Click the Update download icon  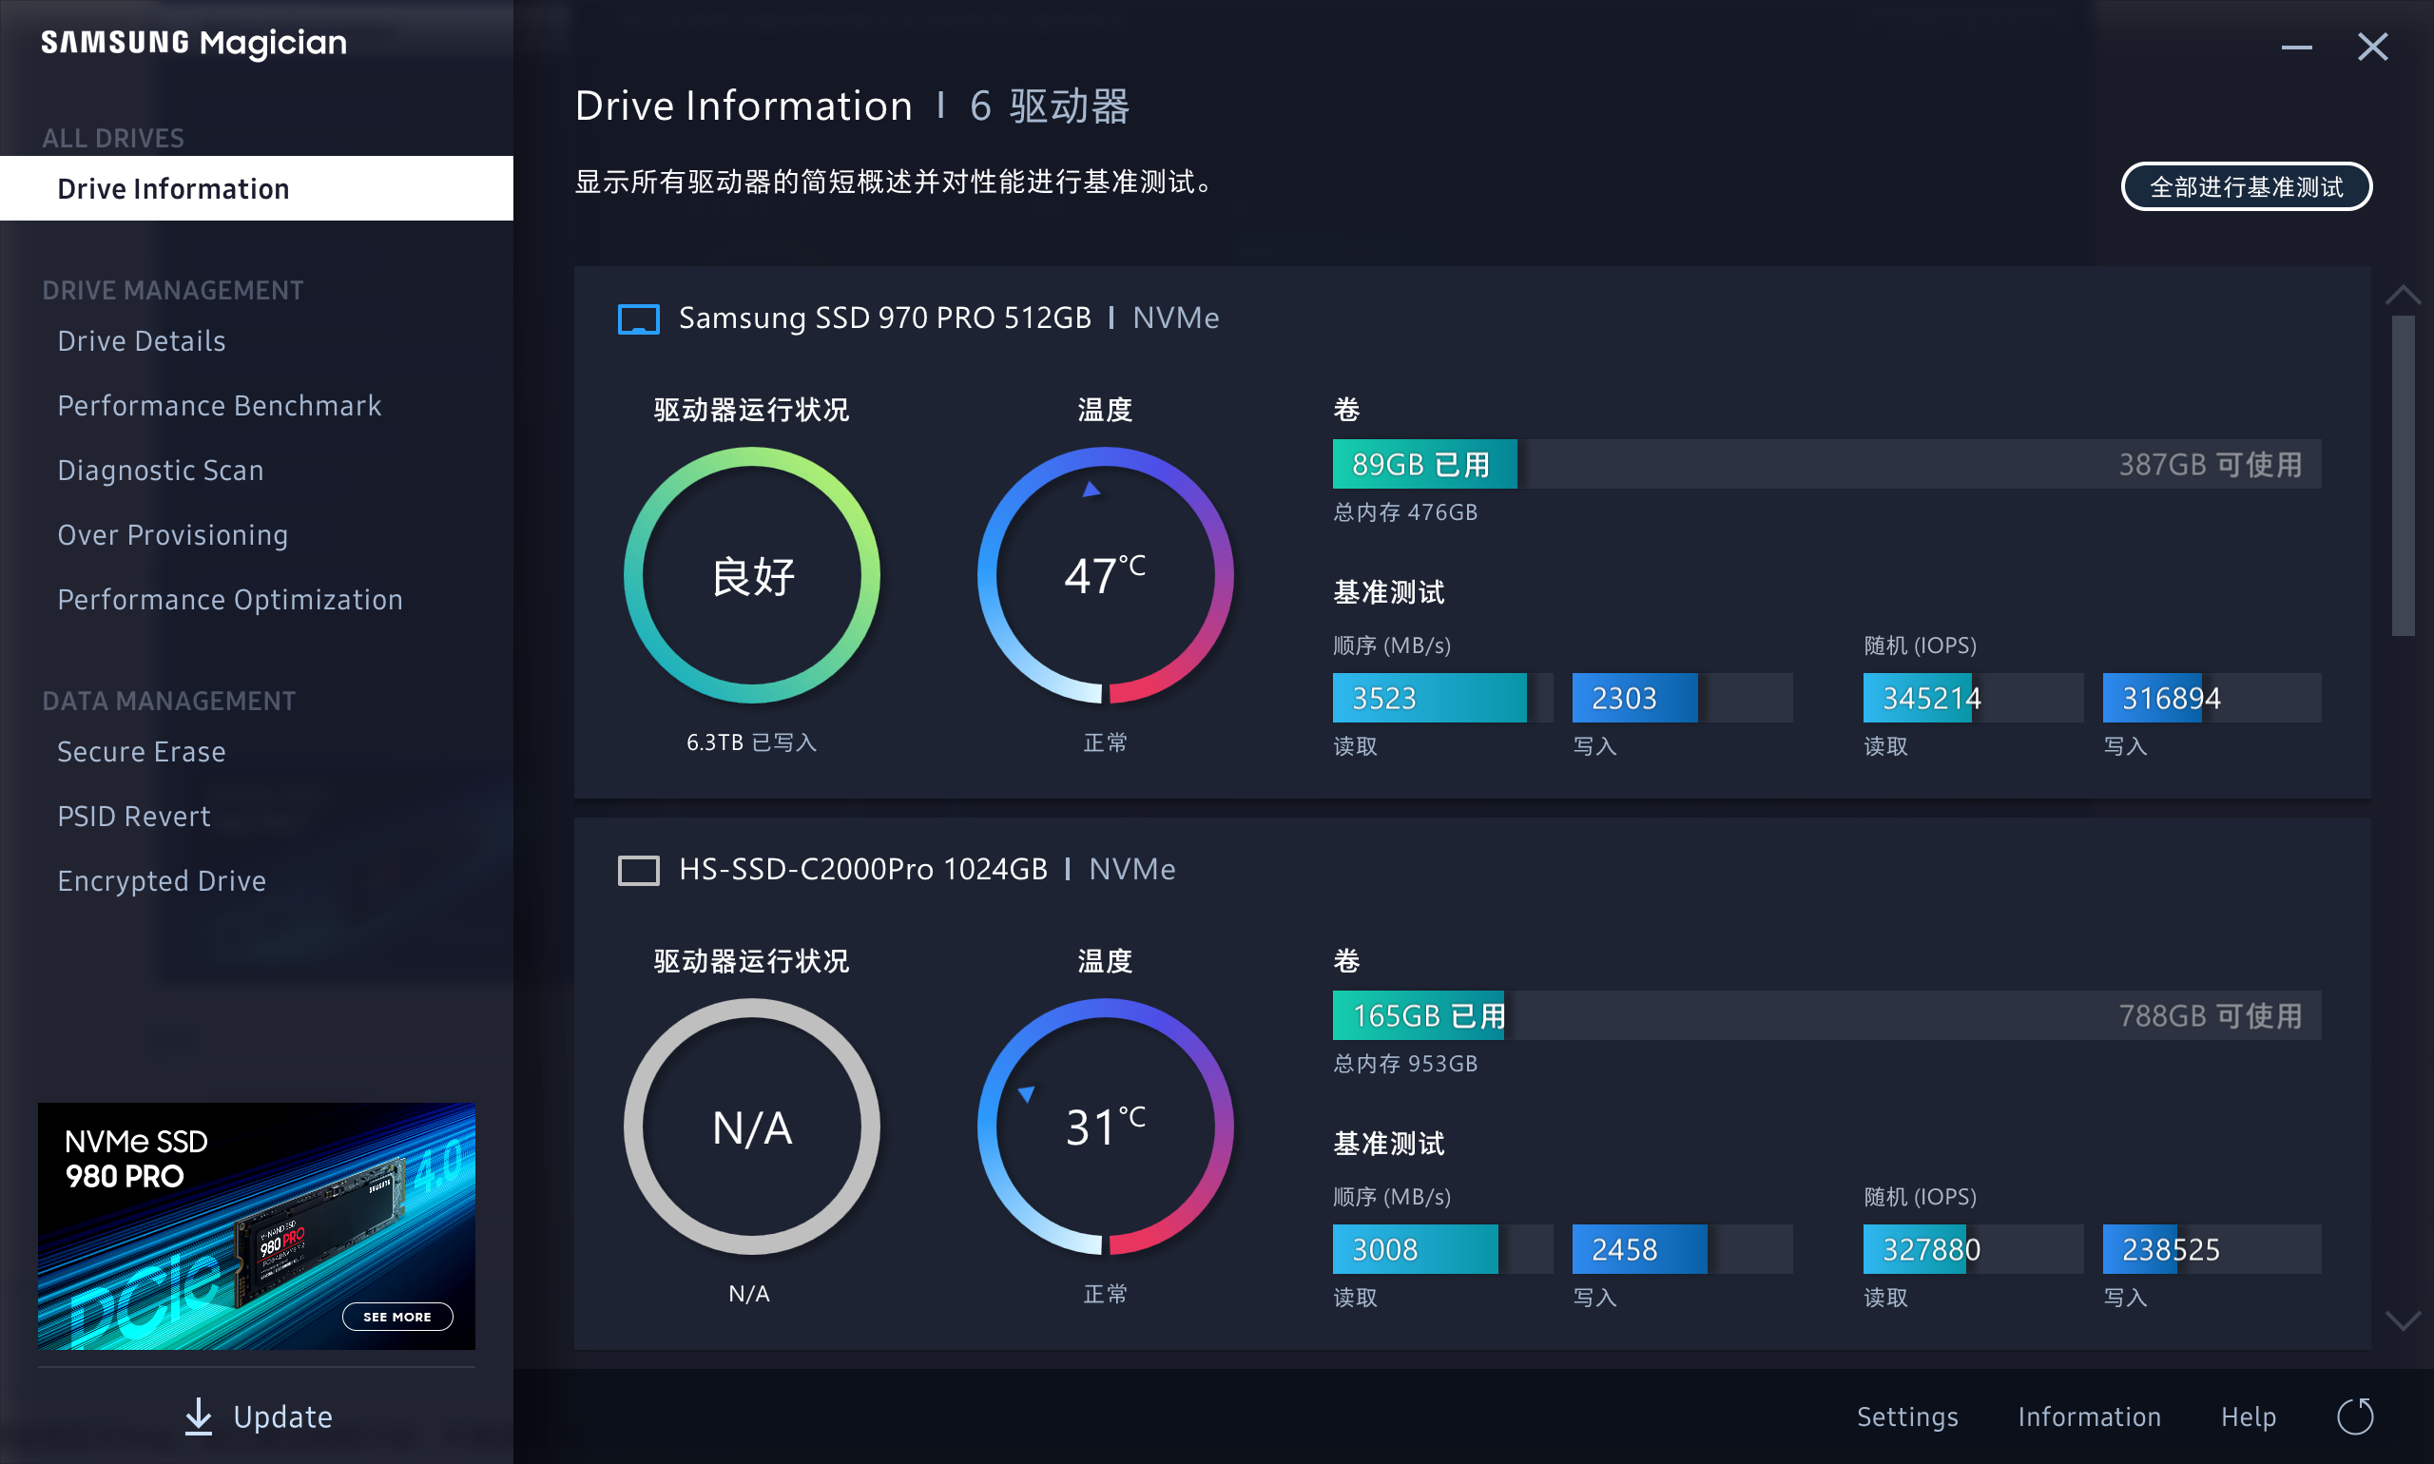pyautogui.click(x=201, y=1416)
